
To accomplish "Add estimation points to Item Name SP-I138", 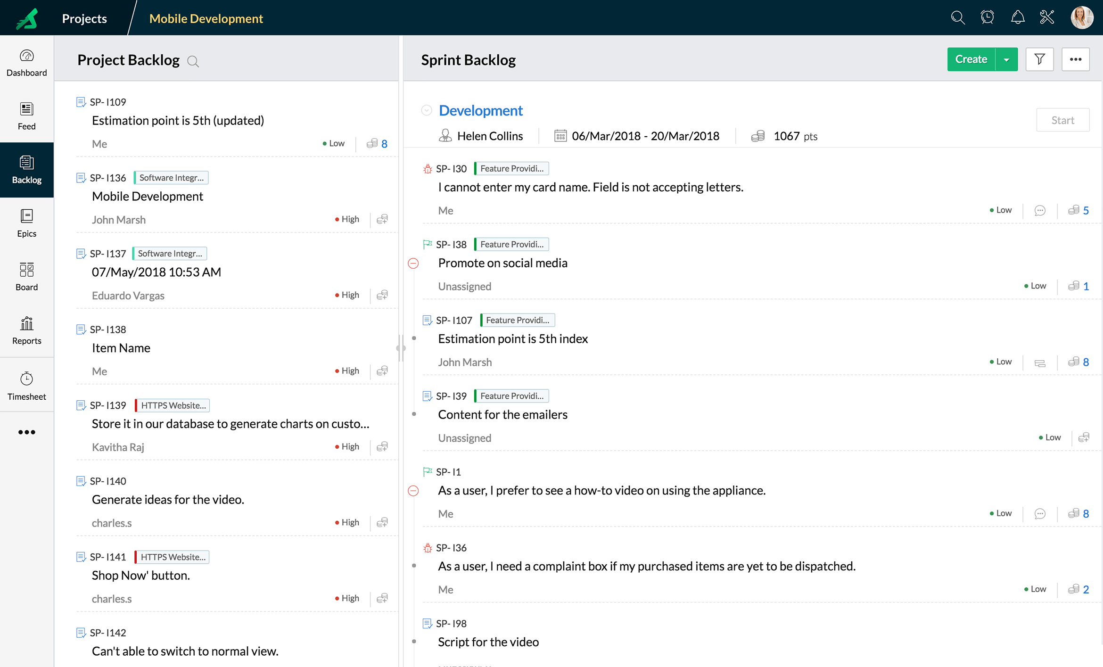I will pos(382,371).
